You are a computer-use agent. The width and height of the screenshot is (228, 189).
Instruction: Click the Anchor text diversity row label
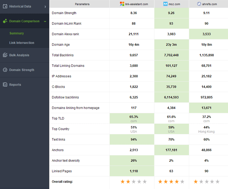point(66,161)
